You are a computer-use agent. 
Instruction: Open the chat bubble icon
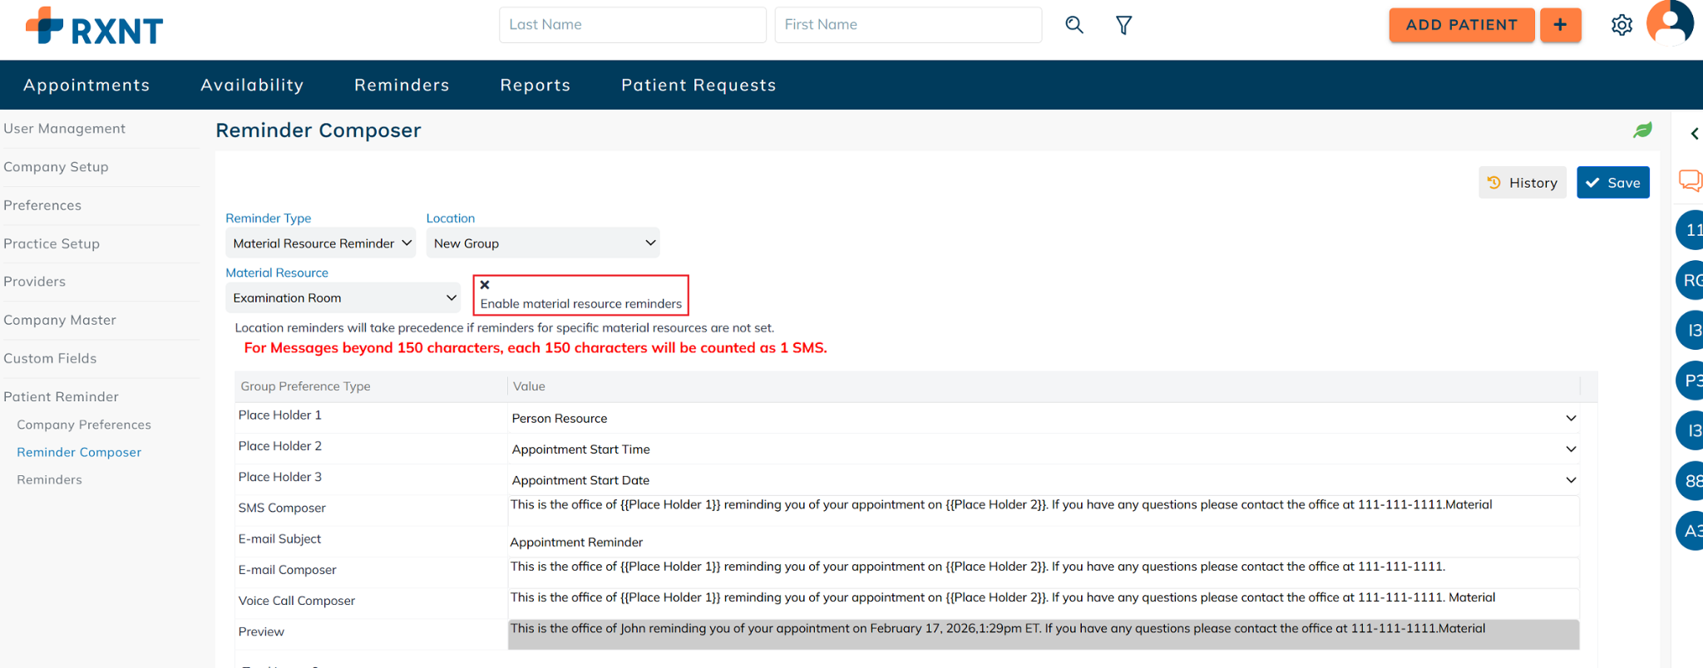(1690, 180)
